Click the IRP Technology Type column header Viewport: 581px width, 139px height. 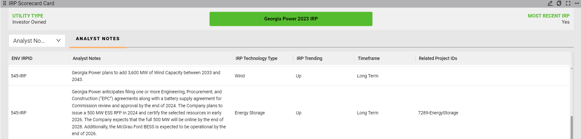[x=256, y=58]
